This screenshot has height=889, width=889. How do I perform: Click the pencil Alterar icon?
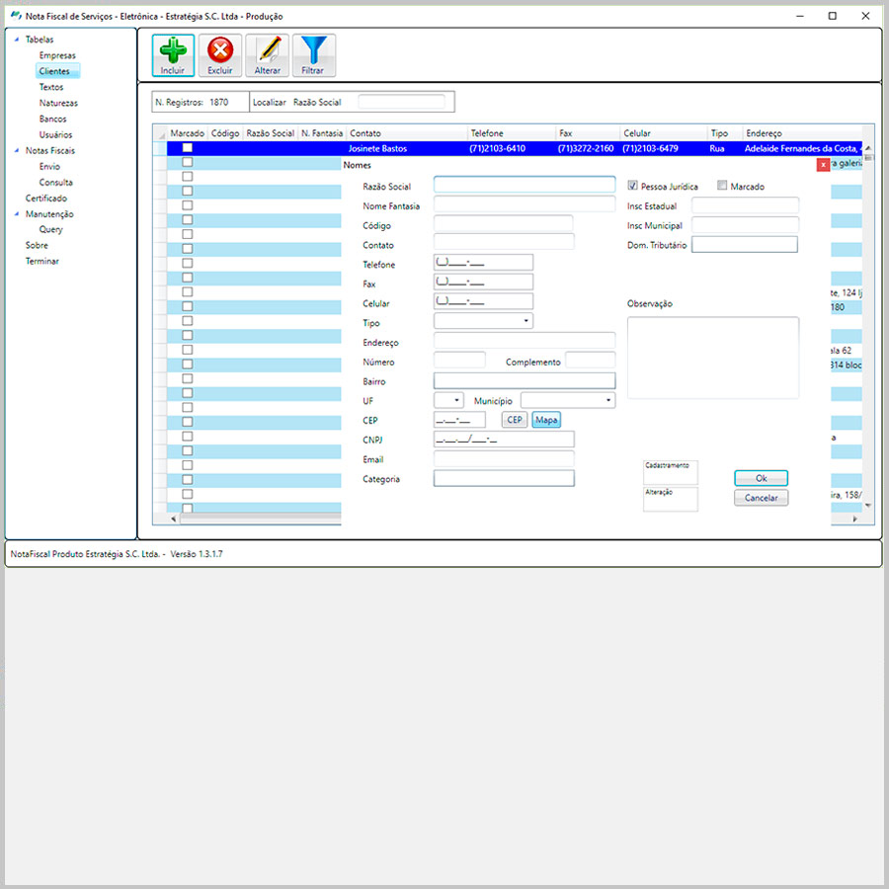click(267, 55)
